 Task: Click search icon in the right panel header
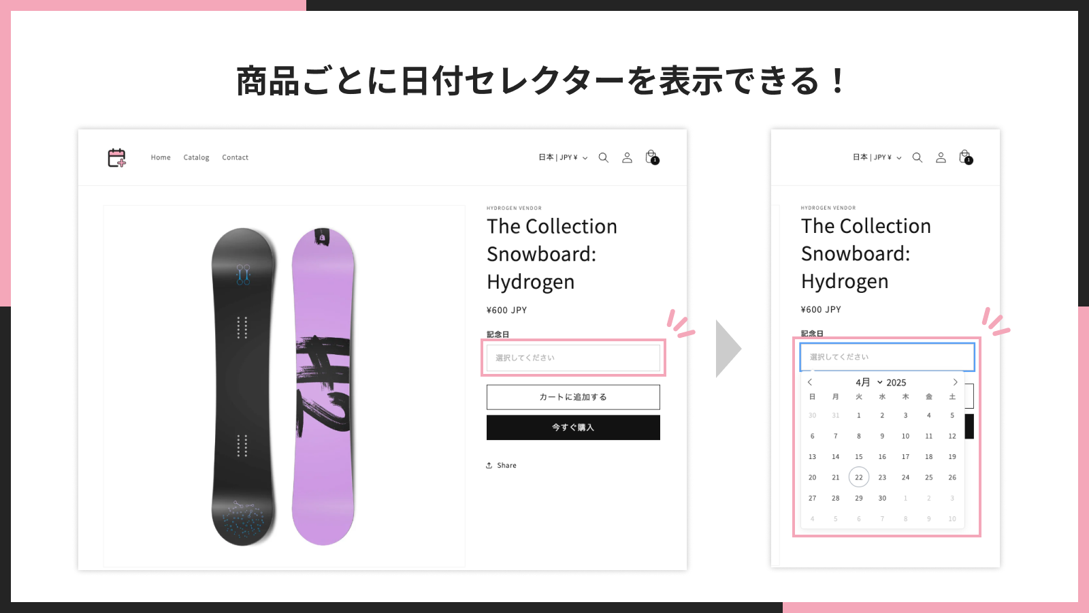pyautogui.click(x=917, y=157)
